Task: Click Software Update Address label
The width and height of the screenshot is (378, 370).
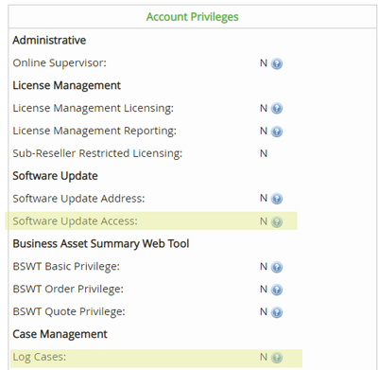Action: pos(78,199)
